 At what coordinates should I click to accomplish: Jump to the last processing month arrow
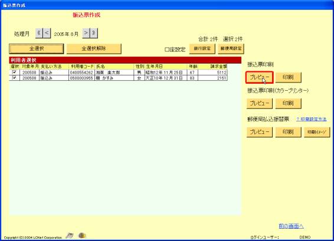click(x=94, y=33)
